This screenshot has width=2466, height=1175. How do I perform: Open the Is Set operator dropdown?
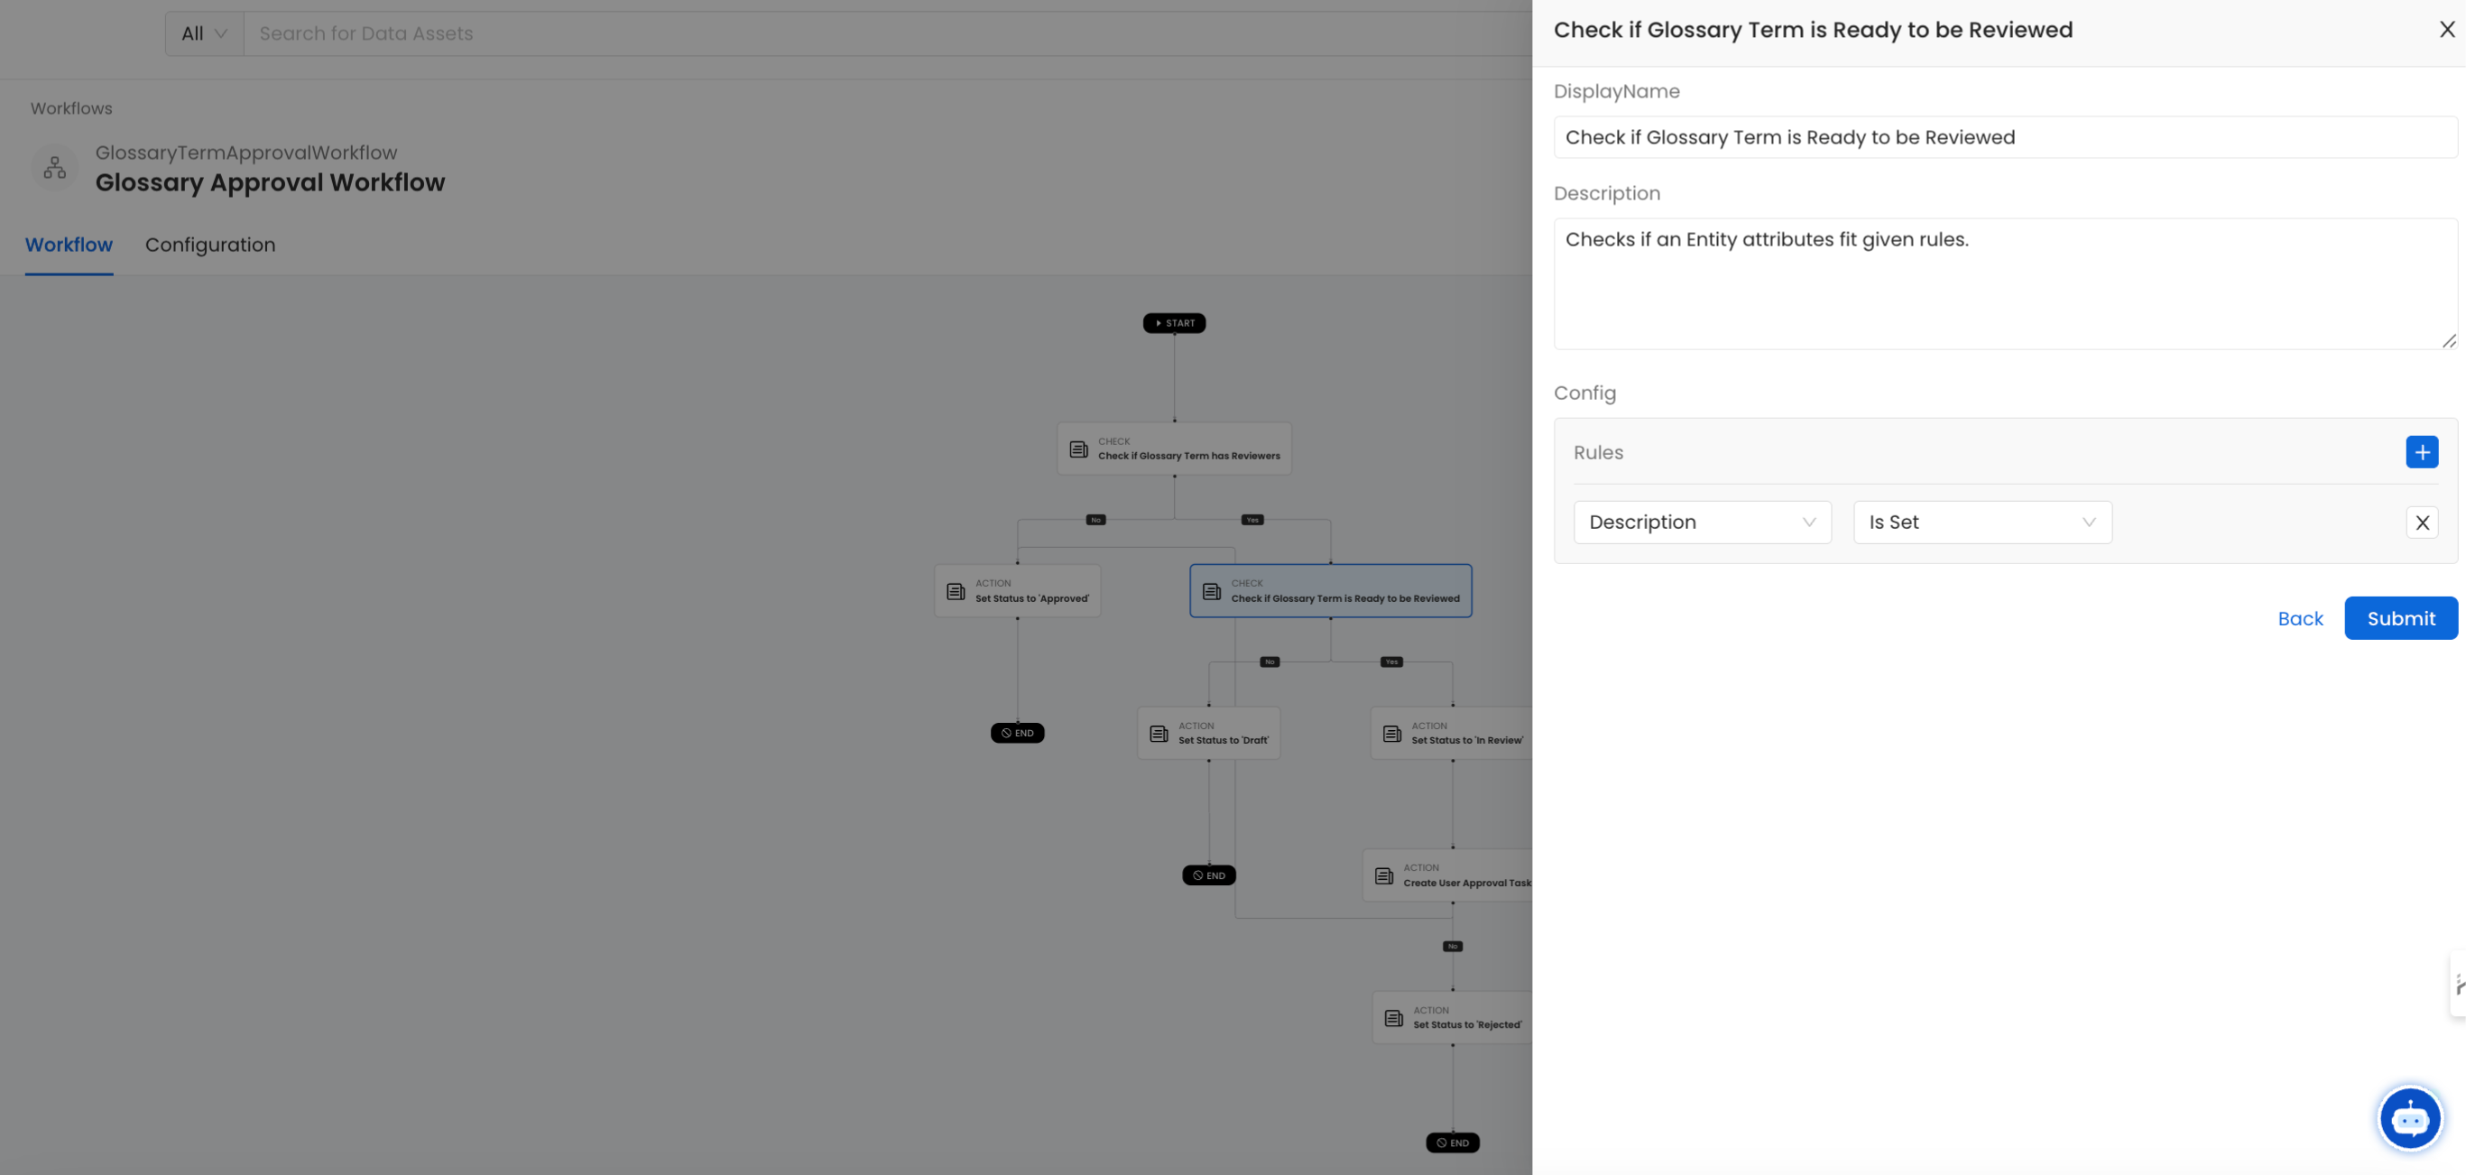pyautogui.click(x=1981, y=523)
